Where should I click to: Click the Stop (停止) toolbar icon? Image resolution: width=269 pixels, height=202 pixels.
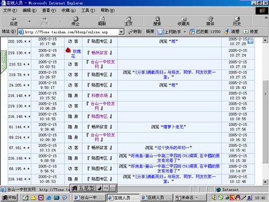pyautogui.click(x=75, y=21)
